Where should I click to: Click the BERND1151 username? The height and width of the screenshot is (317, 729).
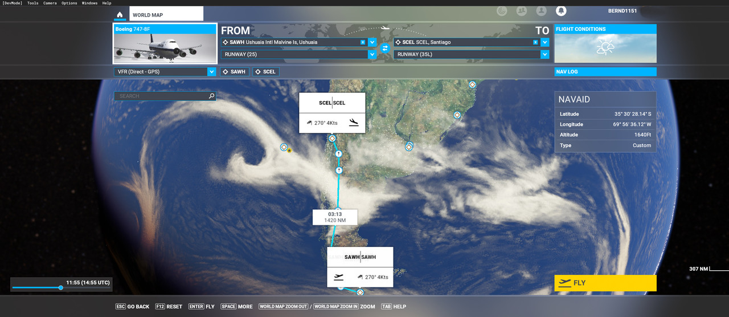(622, 11)
